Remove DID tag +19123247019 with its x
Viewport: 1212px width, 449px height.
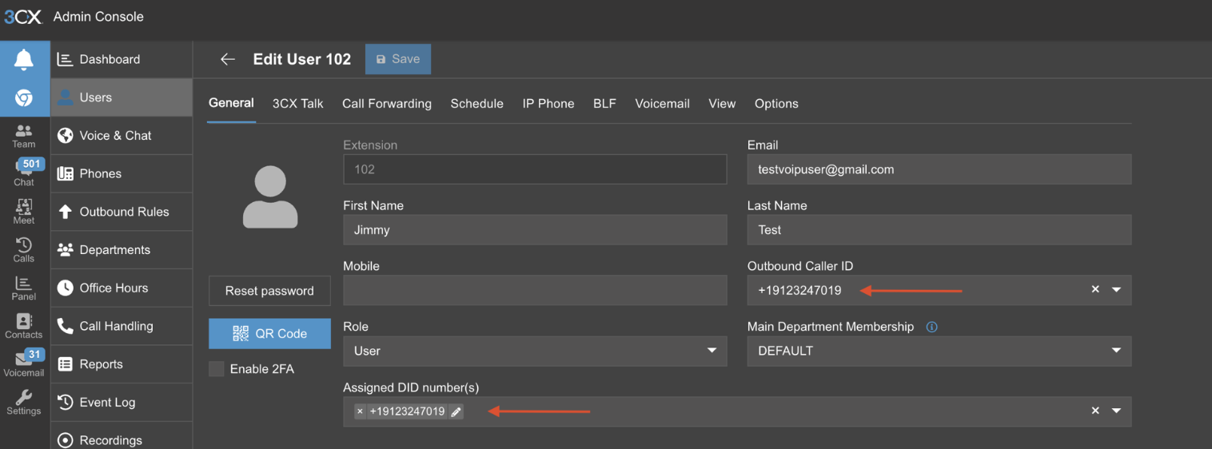pyautogui.click(x=360, y=411)
